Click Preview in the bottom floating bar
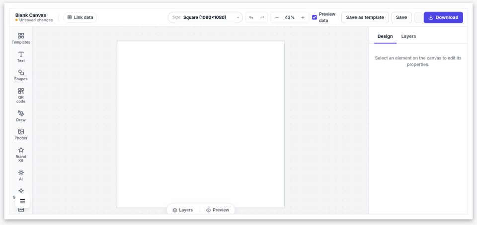Image resolution: width=477 pixels, height=225 pixels. pos(218,210)
